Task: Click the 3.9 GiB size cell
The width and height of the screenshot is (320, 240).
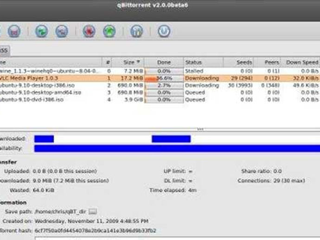Action: coord(134,100)
